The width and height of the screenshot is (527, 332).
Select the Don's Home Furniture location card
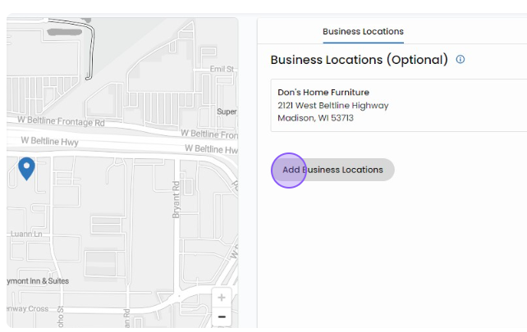click(x=398, y=105)
